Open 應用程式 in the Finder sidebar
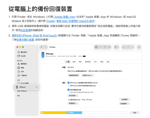The height and width of the screenshot is (118, 150). pyautogui.click(x=22, y=64)
